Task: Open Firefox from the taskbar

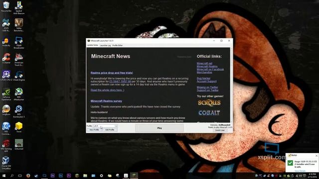Action: pyautogui.click(x=28, y=176)
